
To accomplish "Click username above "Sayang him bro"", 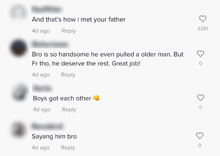I will tap(47, 127).
